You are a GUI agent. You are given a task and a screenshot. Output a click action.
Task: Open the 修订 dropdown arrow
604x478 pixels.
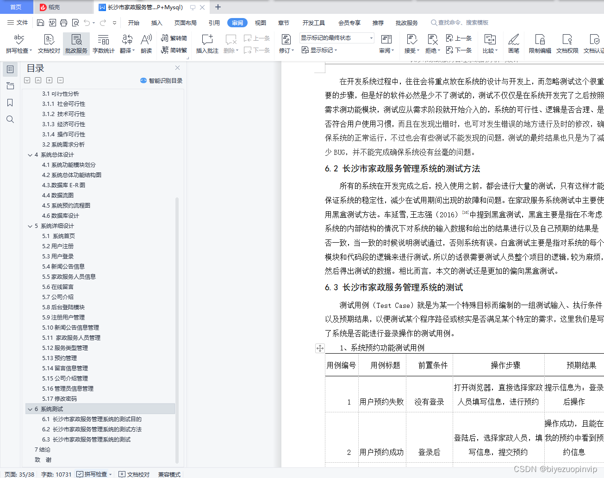[x=293, y=50]
